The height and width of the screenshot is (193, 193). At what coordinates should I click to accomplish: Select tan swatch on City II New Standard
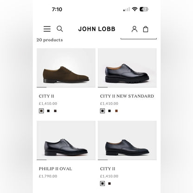(x=116, y=111)
